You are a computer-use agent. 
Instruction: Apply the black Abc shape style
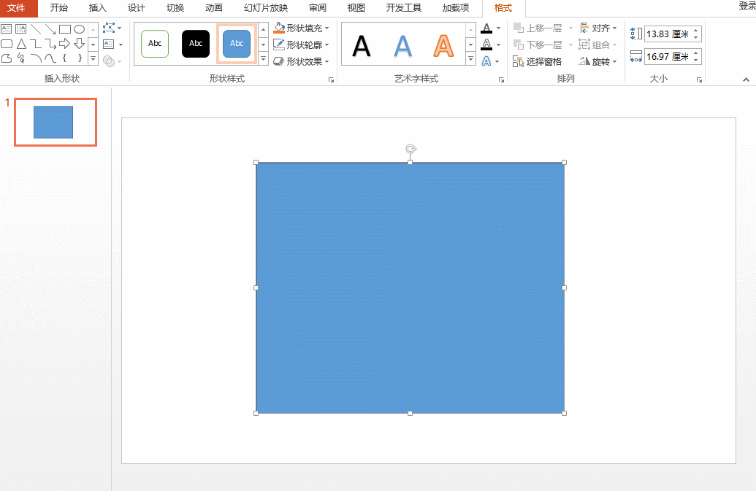click(196, 44)
